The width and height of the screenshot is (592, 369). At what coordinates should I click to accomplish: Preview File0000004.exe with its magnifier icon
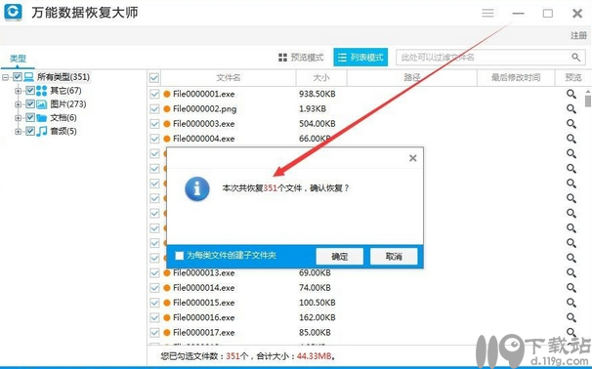tap(571, 139)
